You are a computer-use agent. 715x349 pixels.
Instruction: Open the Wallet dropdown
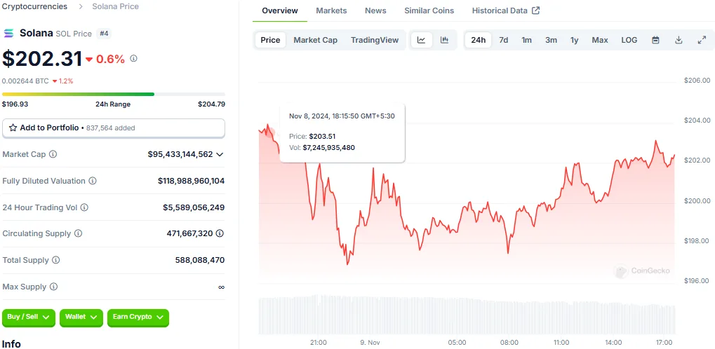(81, 317)
